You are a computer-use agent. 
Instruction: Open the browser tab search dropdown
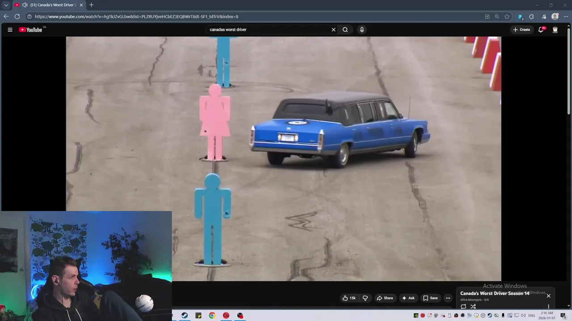(6, 5)
